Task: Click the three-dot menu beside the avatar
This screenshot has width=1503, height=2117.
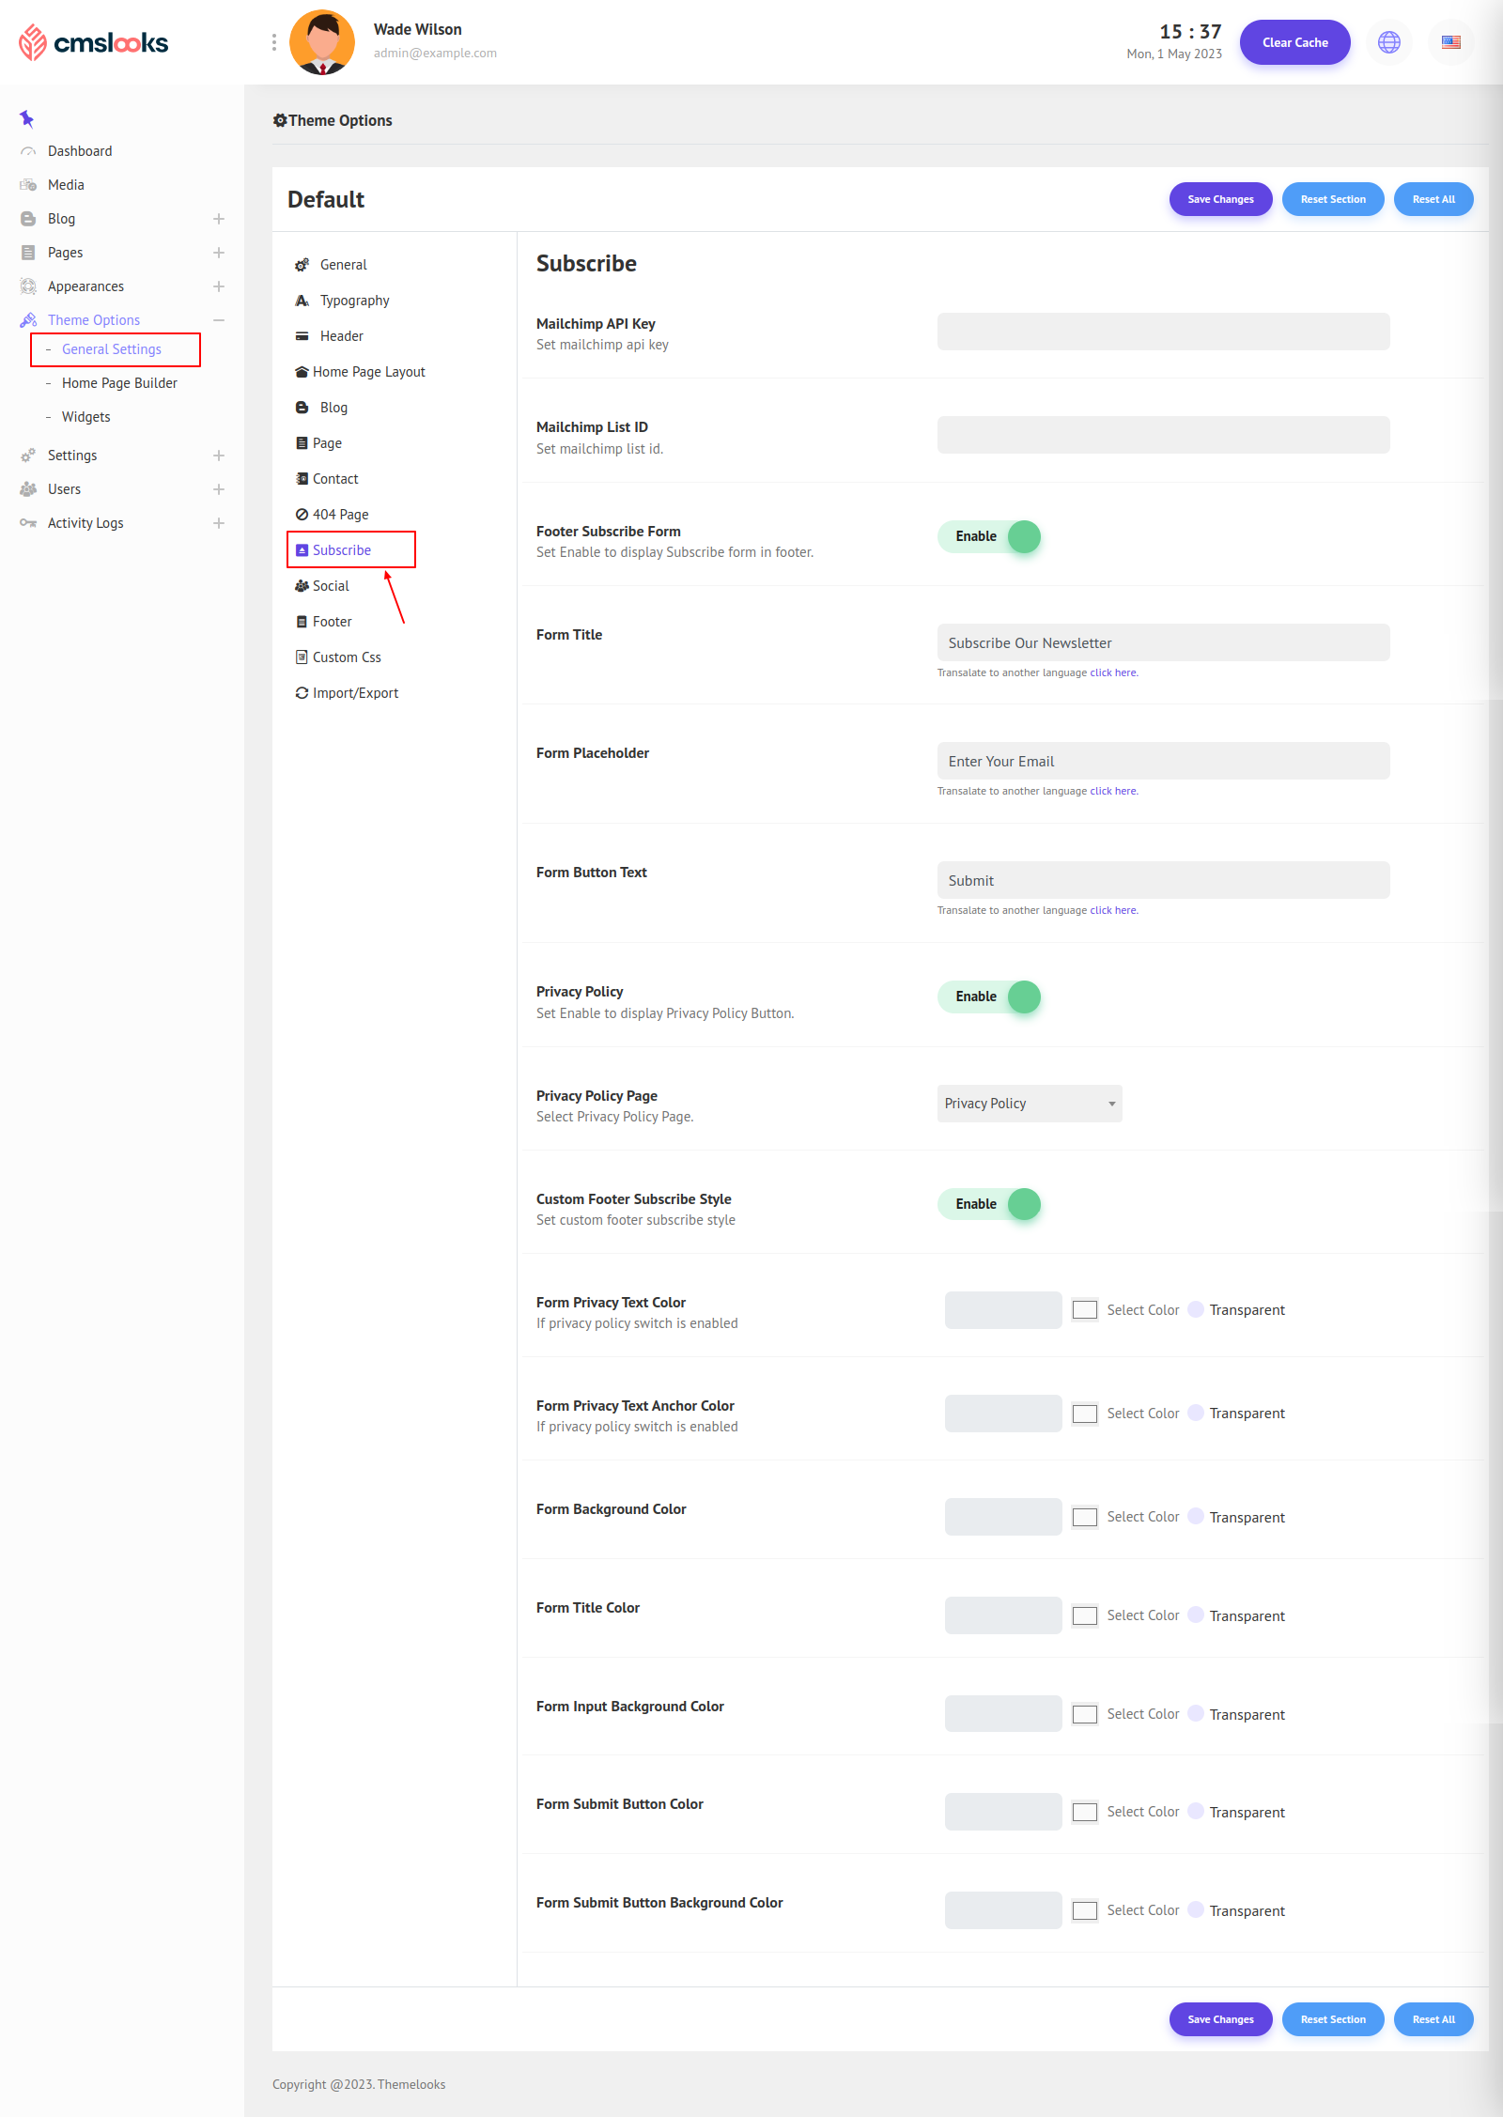Action: 273,42
